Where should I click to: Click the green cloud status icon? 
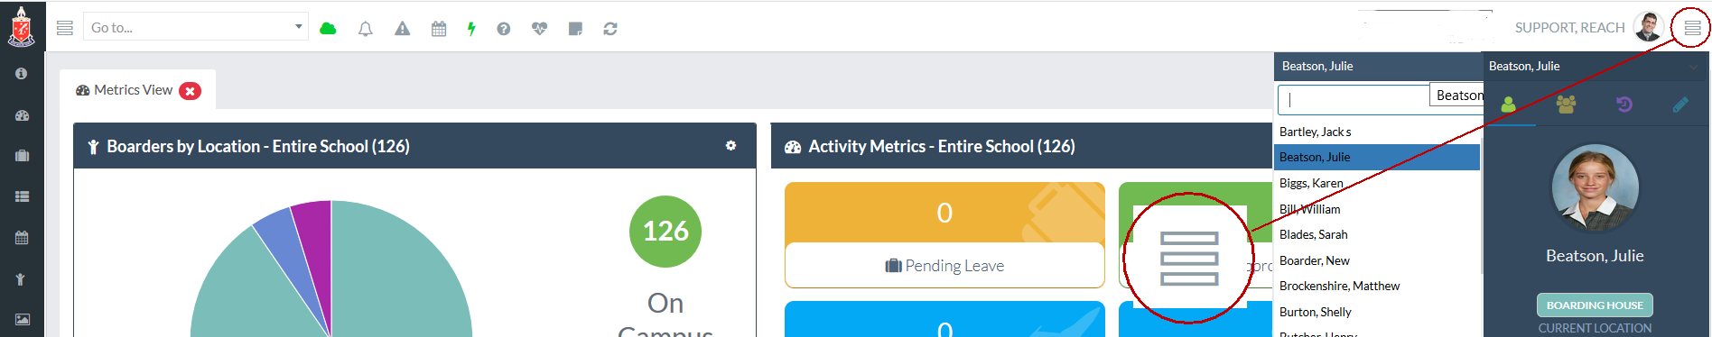328,29
